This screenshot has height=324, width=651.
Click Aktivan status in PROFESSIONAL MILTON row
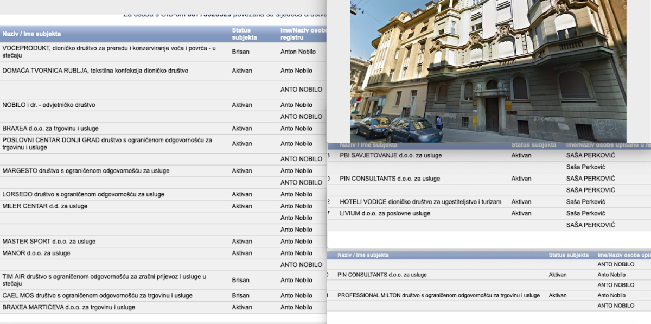point(557,296)
